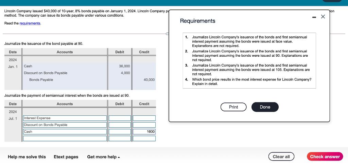Click the Interest Expense debit field

[x=120, y=118]
